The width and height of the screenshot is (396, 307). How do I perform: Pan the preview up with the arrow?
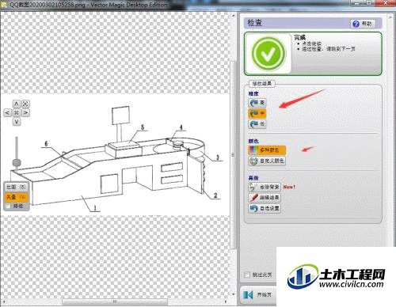tap(17, 104)
